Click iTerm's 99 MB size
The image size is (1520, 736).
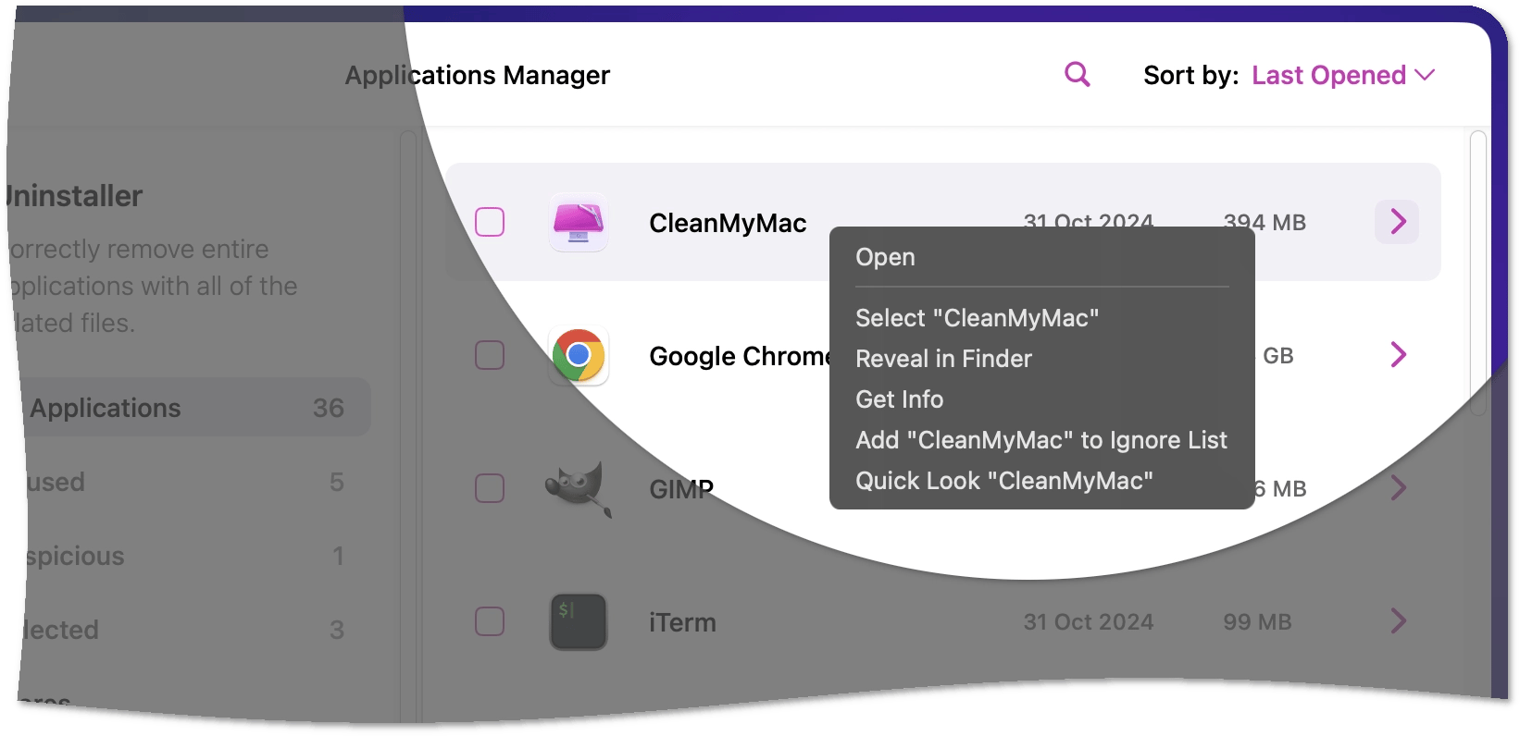[x=1257, y=622]
